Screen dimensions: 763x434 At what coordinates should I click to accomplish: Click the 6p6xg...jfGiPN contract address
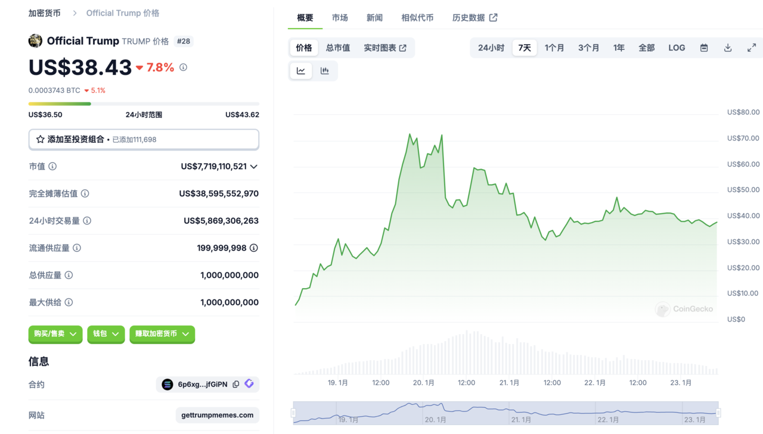(x=203, y=385)
